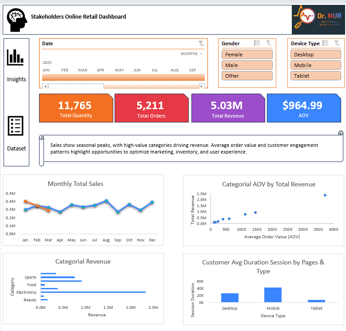Click the Total Quantity 11,765 card
This screenshot has width=346, height=331.
76,108
